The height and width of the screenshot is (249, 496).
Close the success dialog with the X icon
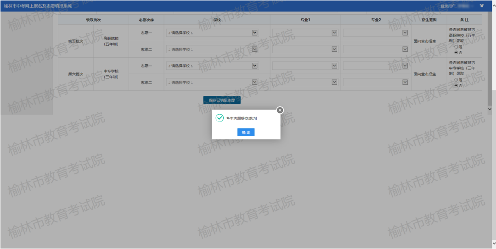(x=280, y=110)
